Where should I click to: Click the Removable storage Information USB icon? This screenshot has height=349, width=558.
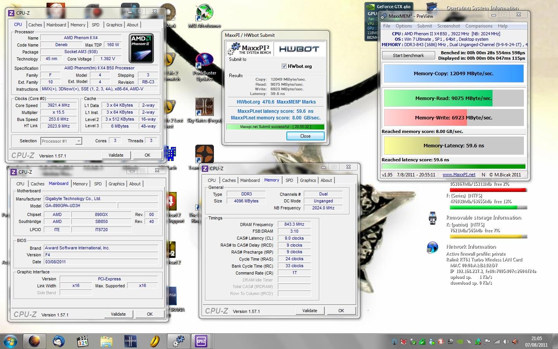[x=433, y=218]
